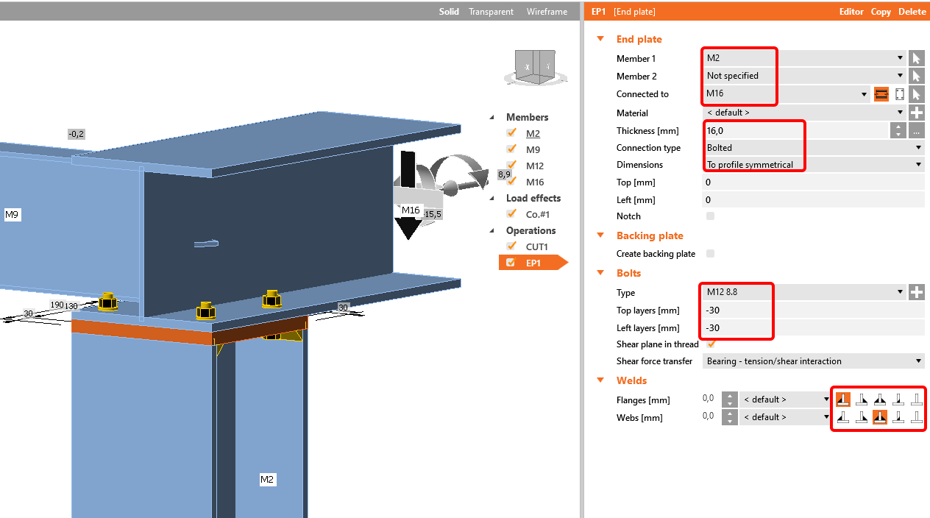The image size is (930, 518).
Task: Collapse the Bolts section
Action: point(600,273)
